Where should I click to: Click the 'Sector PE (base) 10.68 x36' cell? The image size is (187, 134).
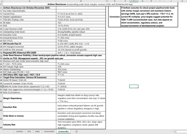tap(29, 80)
